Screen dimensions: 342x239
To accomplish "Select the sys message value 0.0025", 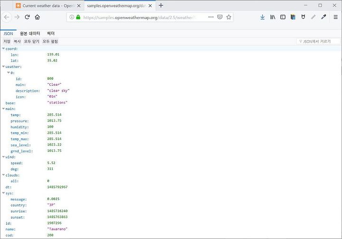I will click(53, 199).
